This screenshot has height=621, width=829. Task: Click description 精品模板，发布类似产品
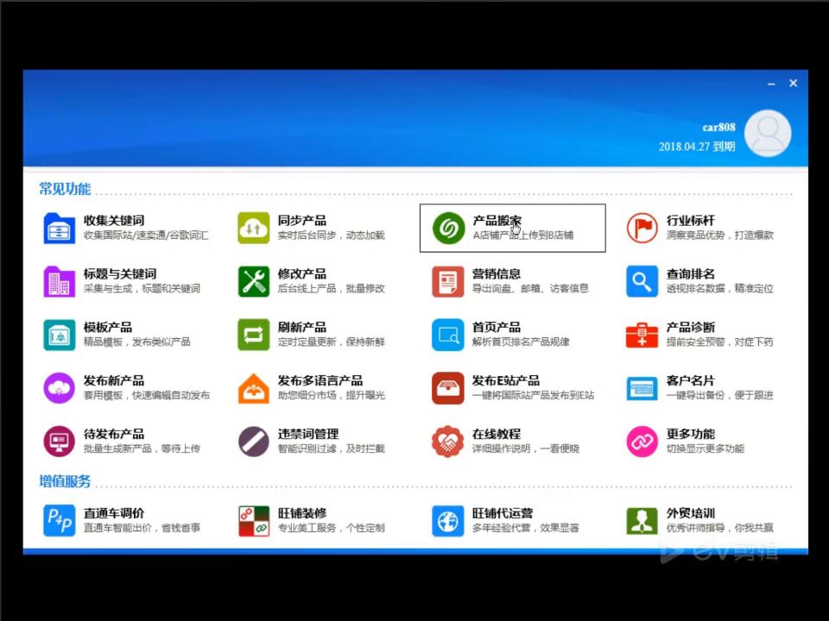[x=137, y=342]
